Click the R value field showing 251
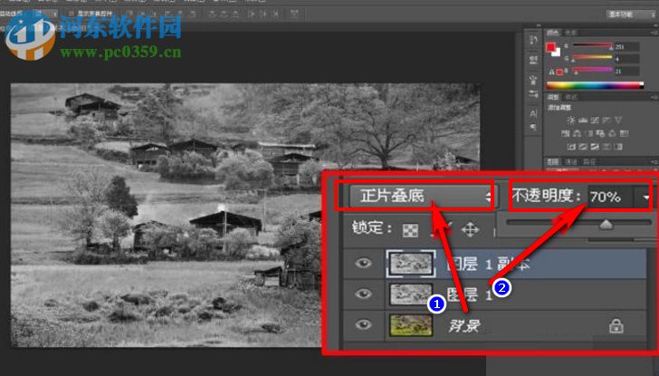The image size is (659, 376). (x=626, y=47)
